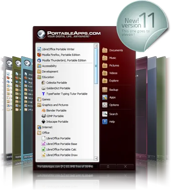This screenshot has width=171, height=190.
Task: Click the LibreOffice Portable Base icon
Action: (44, 144)
